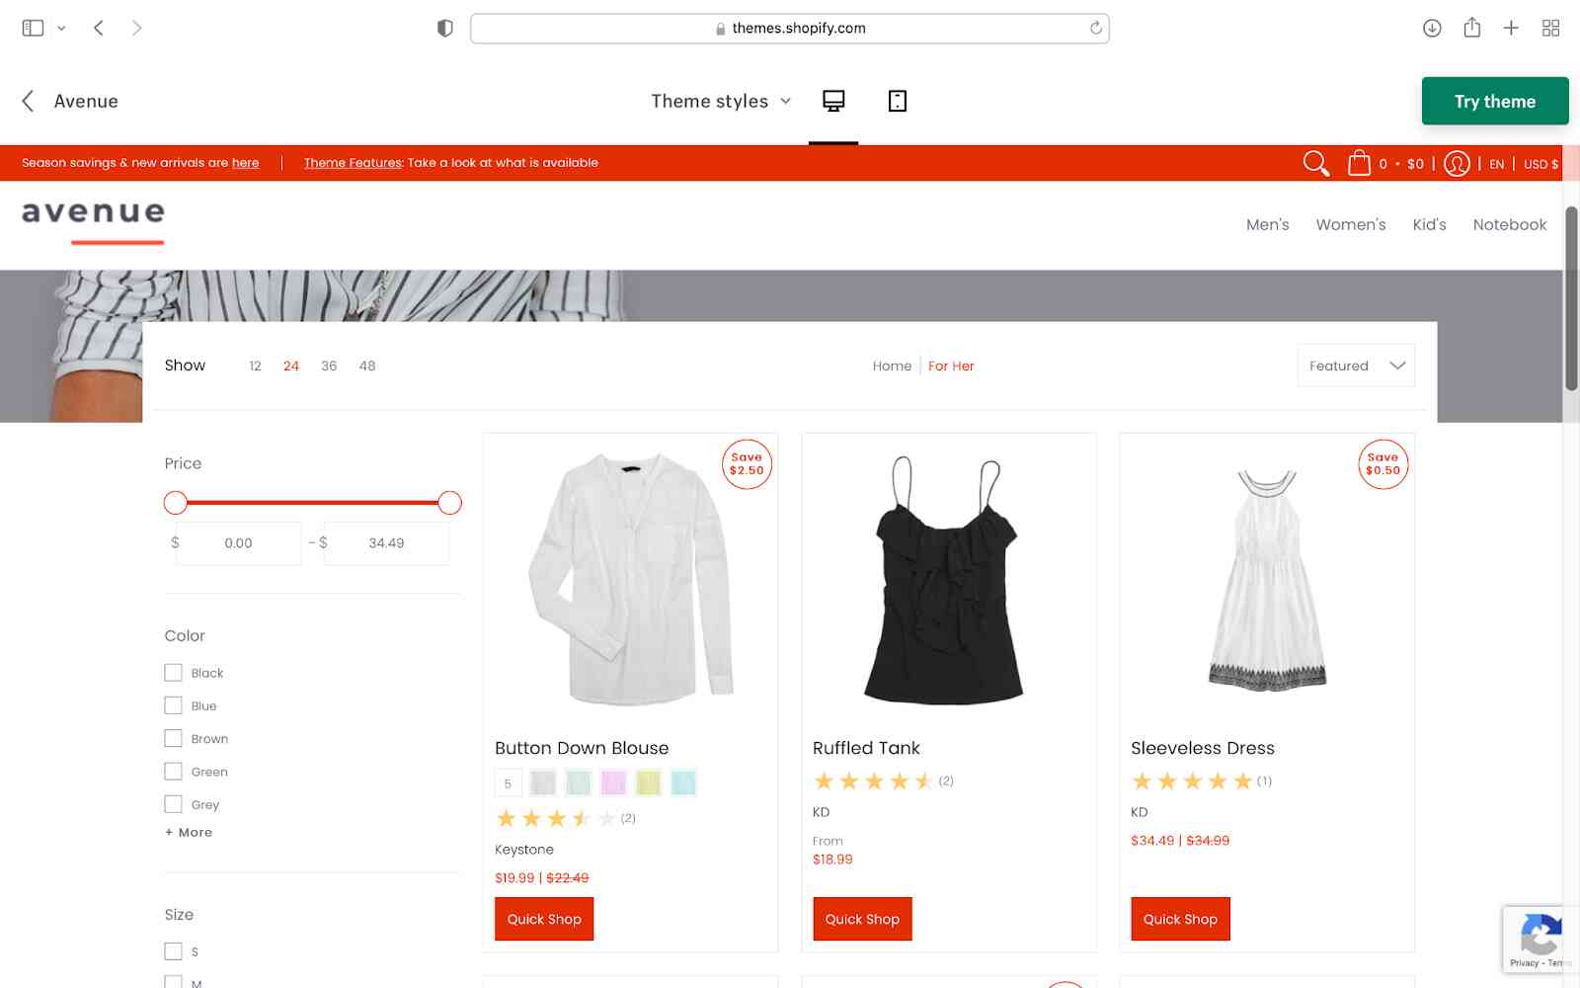Quick Shop the Ruffled Tank

click(x=862, y=919)
